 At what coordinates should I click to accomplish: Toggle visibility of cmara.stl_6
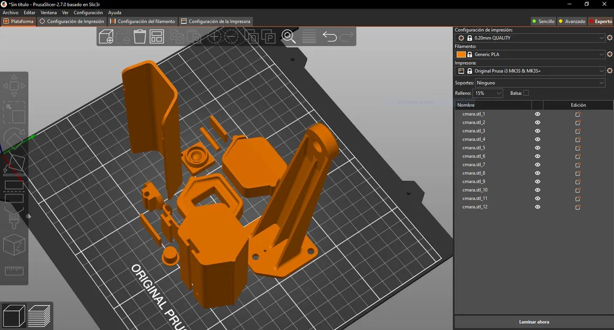pos(537,156)
